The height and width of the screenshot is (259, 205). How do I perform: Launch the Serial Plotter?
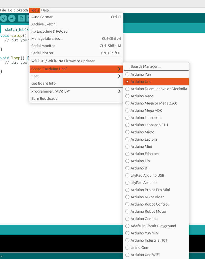pos(76,53)
